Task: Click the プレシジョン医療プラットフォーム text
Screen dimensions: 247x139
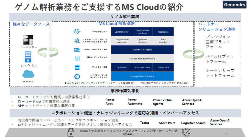Action: [x=218, y=42]
